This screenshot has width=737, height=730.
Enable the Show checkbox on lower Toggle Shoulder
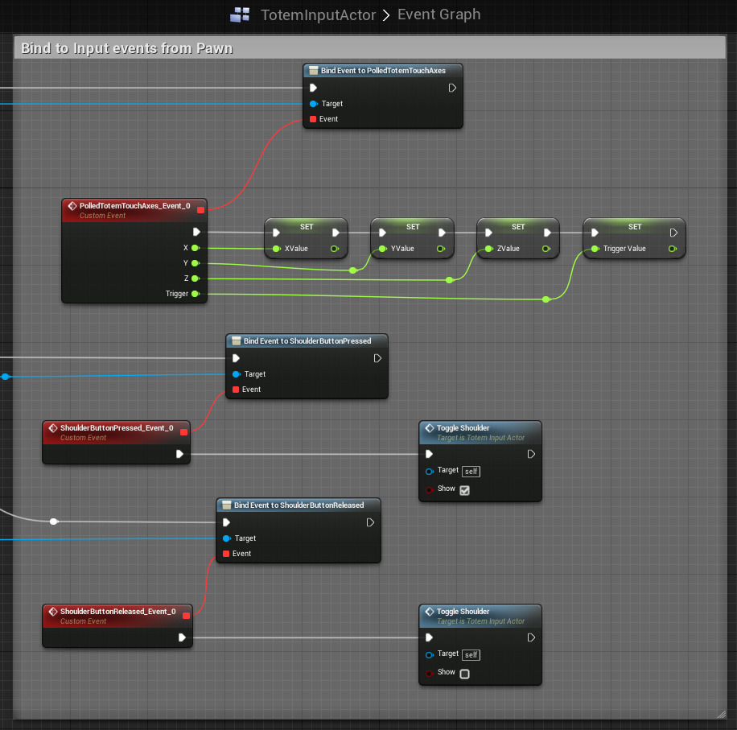click(464, 674)
